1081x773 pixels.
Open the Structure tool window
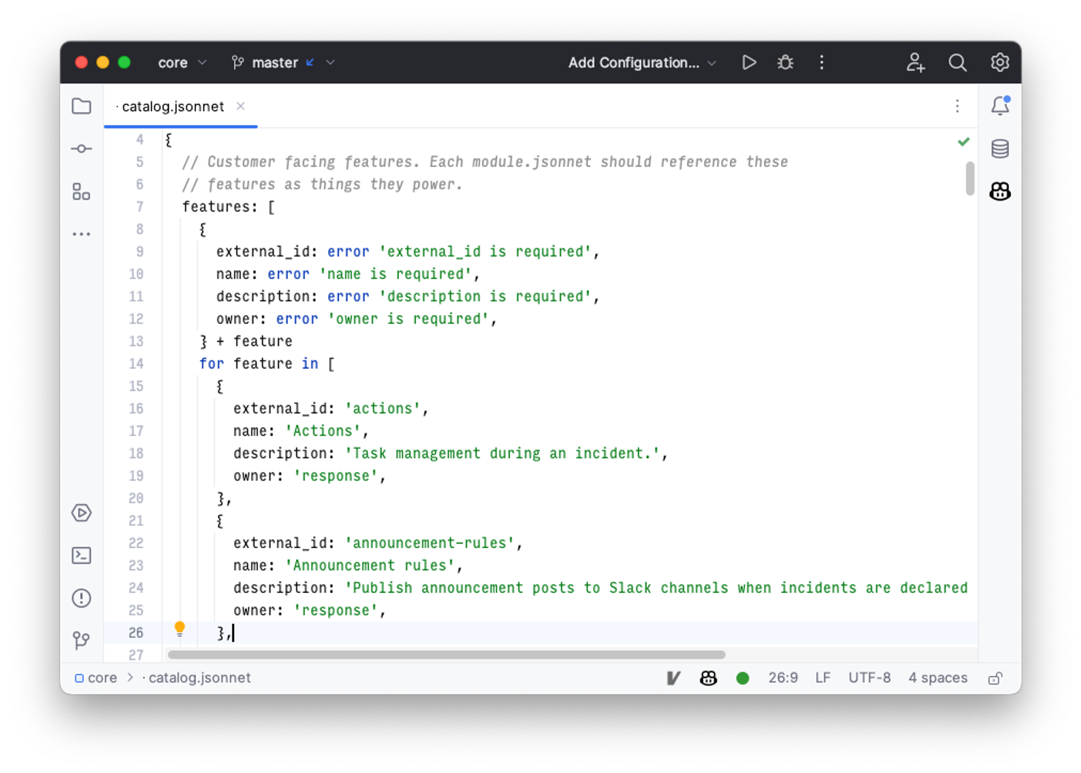(81, 191)
